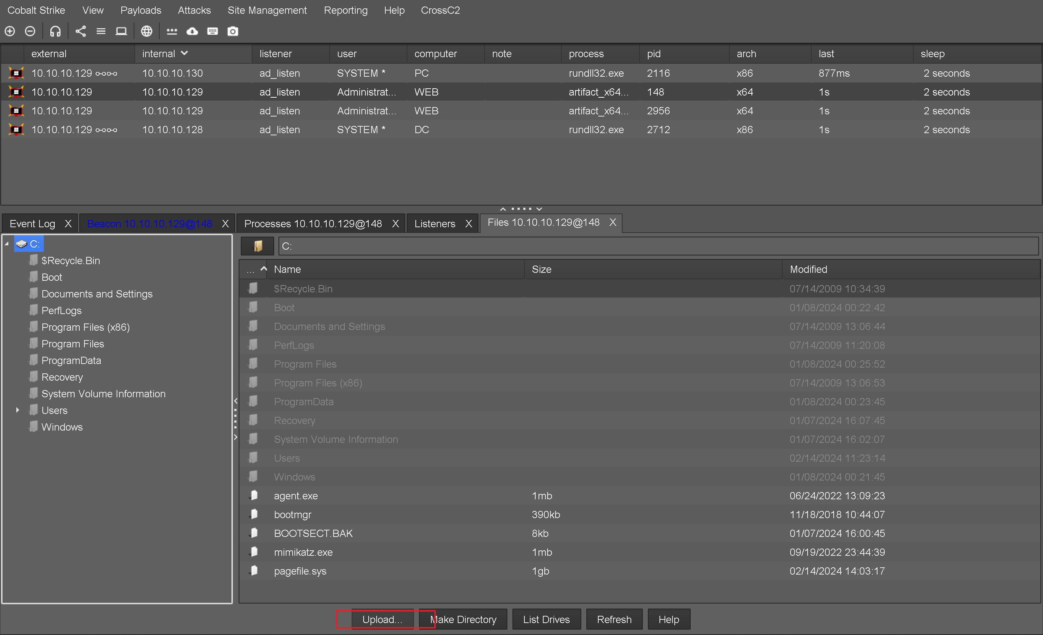The width and height of the screenshot is (1043, 635).
Task: Click the keystrokes keyboard icon
Action: pos(213,31)
